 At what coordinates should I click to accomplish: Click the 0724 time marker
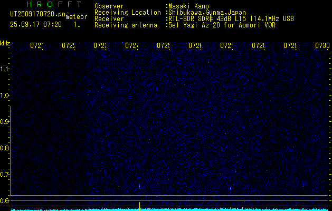click(131, 45)
